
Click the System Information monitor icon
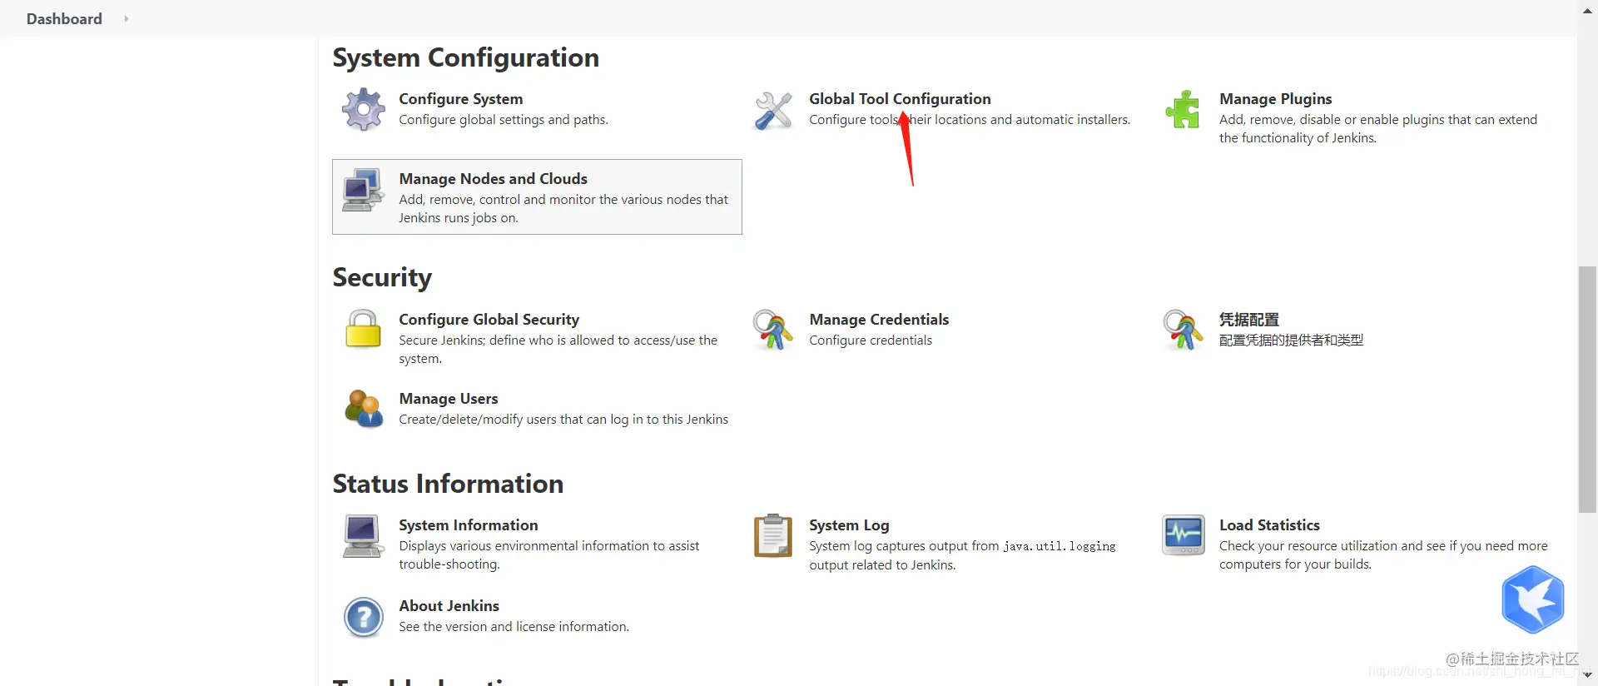[x=364, y=535]
